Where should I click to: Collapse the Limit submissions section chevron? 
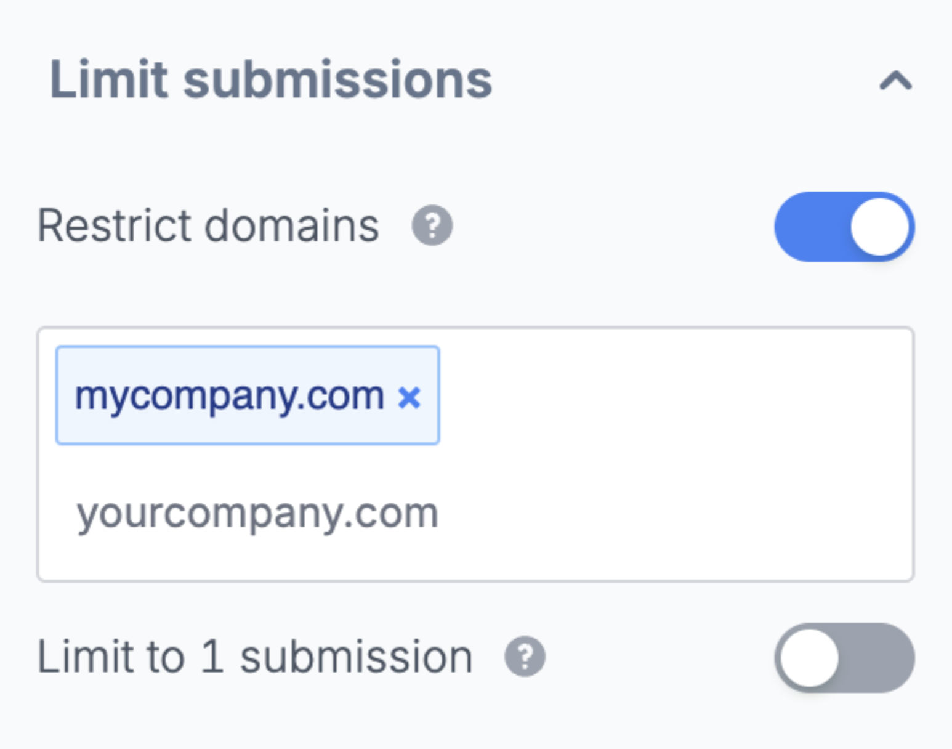[x=895, y=81]
